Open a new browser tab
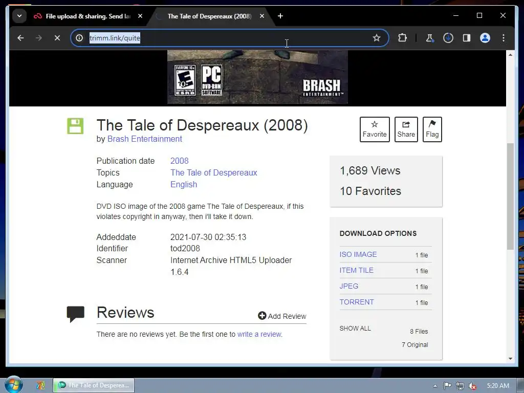 (x=280, y=16)
